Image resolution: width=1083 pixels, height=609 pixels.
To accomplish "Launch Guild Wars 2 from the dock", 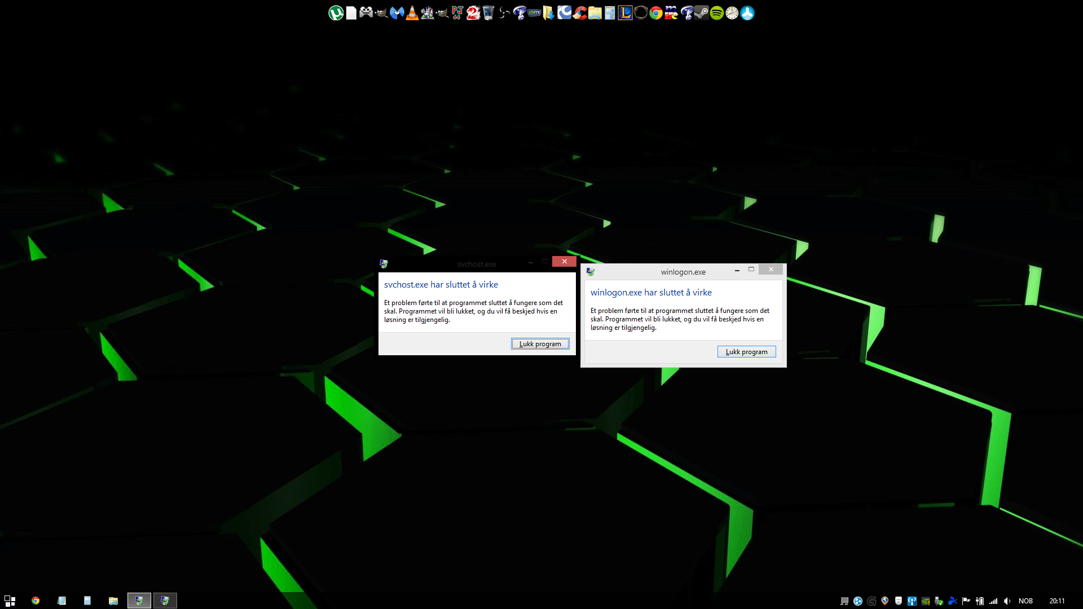I will point(473,13).
